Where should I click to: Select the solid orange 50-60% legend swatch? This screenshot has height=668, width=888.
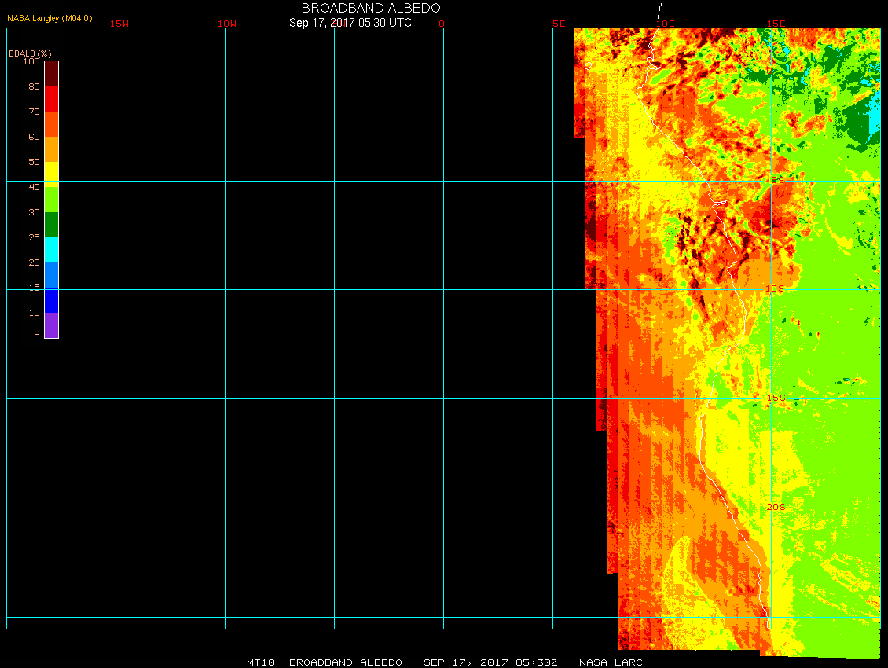(51, 149)
